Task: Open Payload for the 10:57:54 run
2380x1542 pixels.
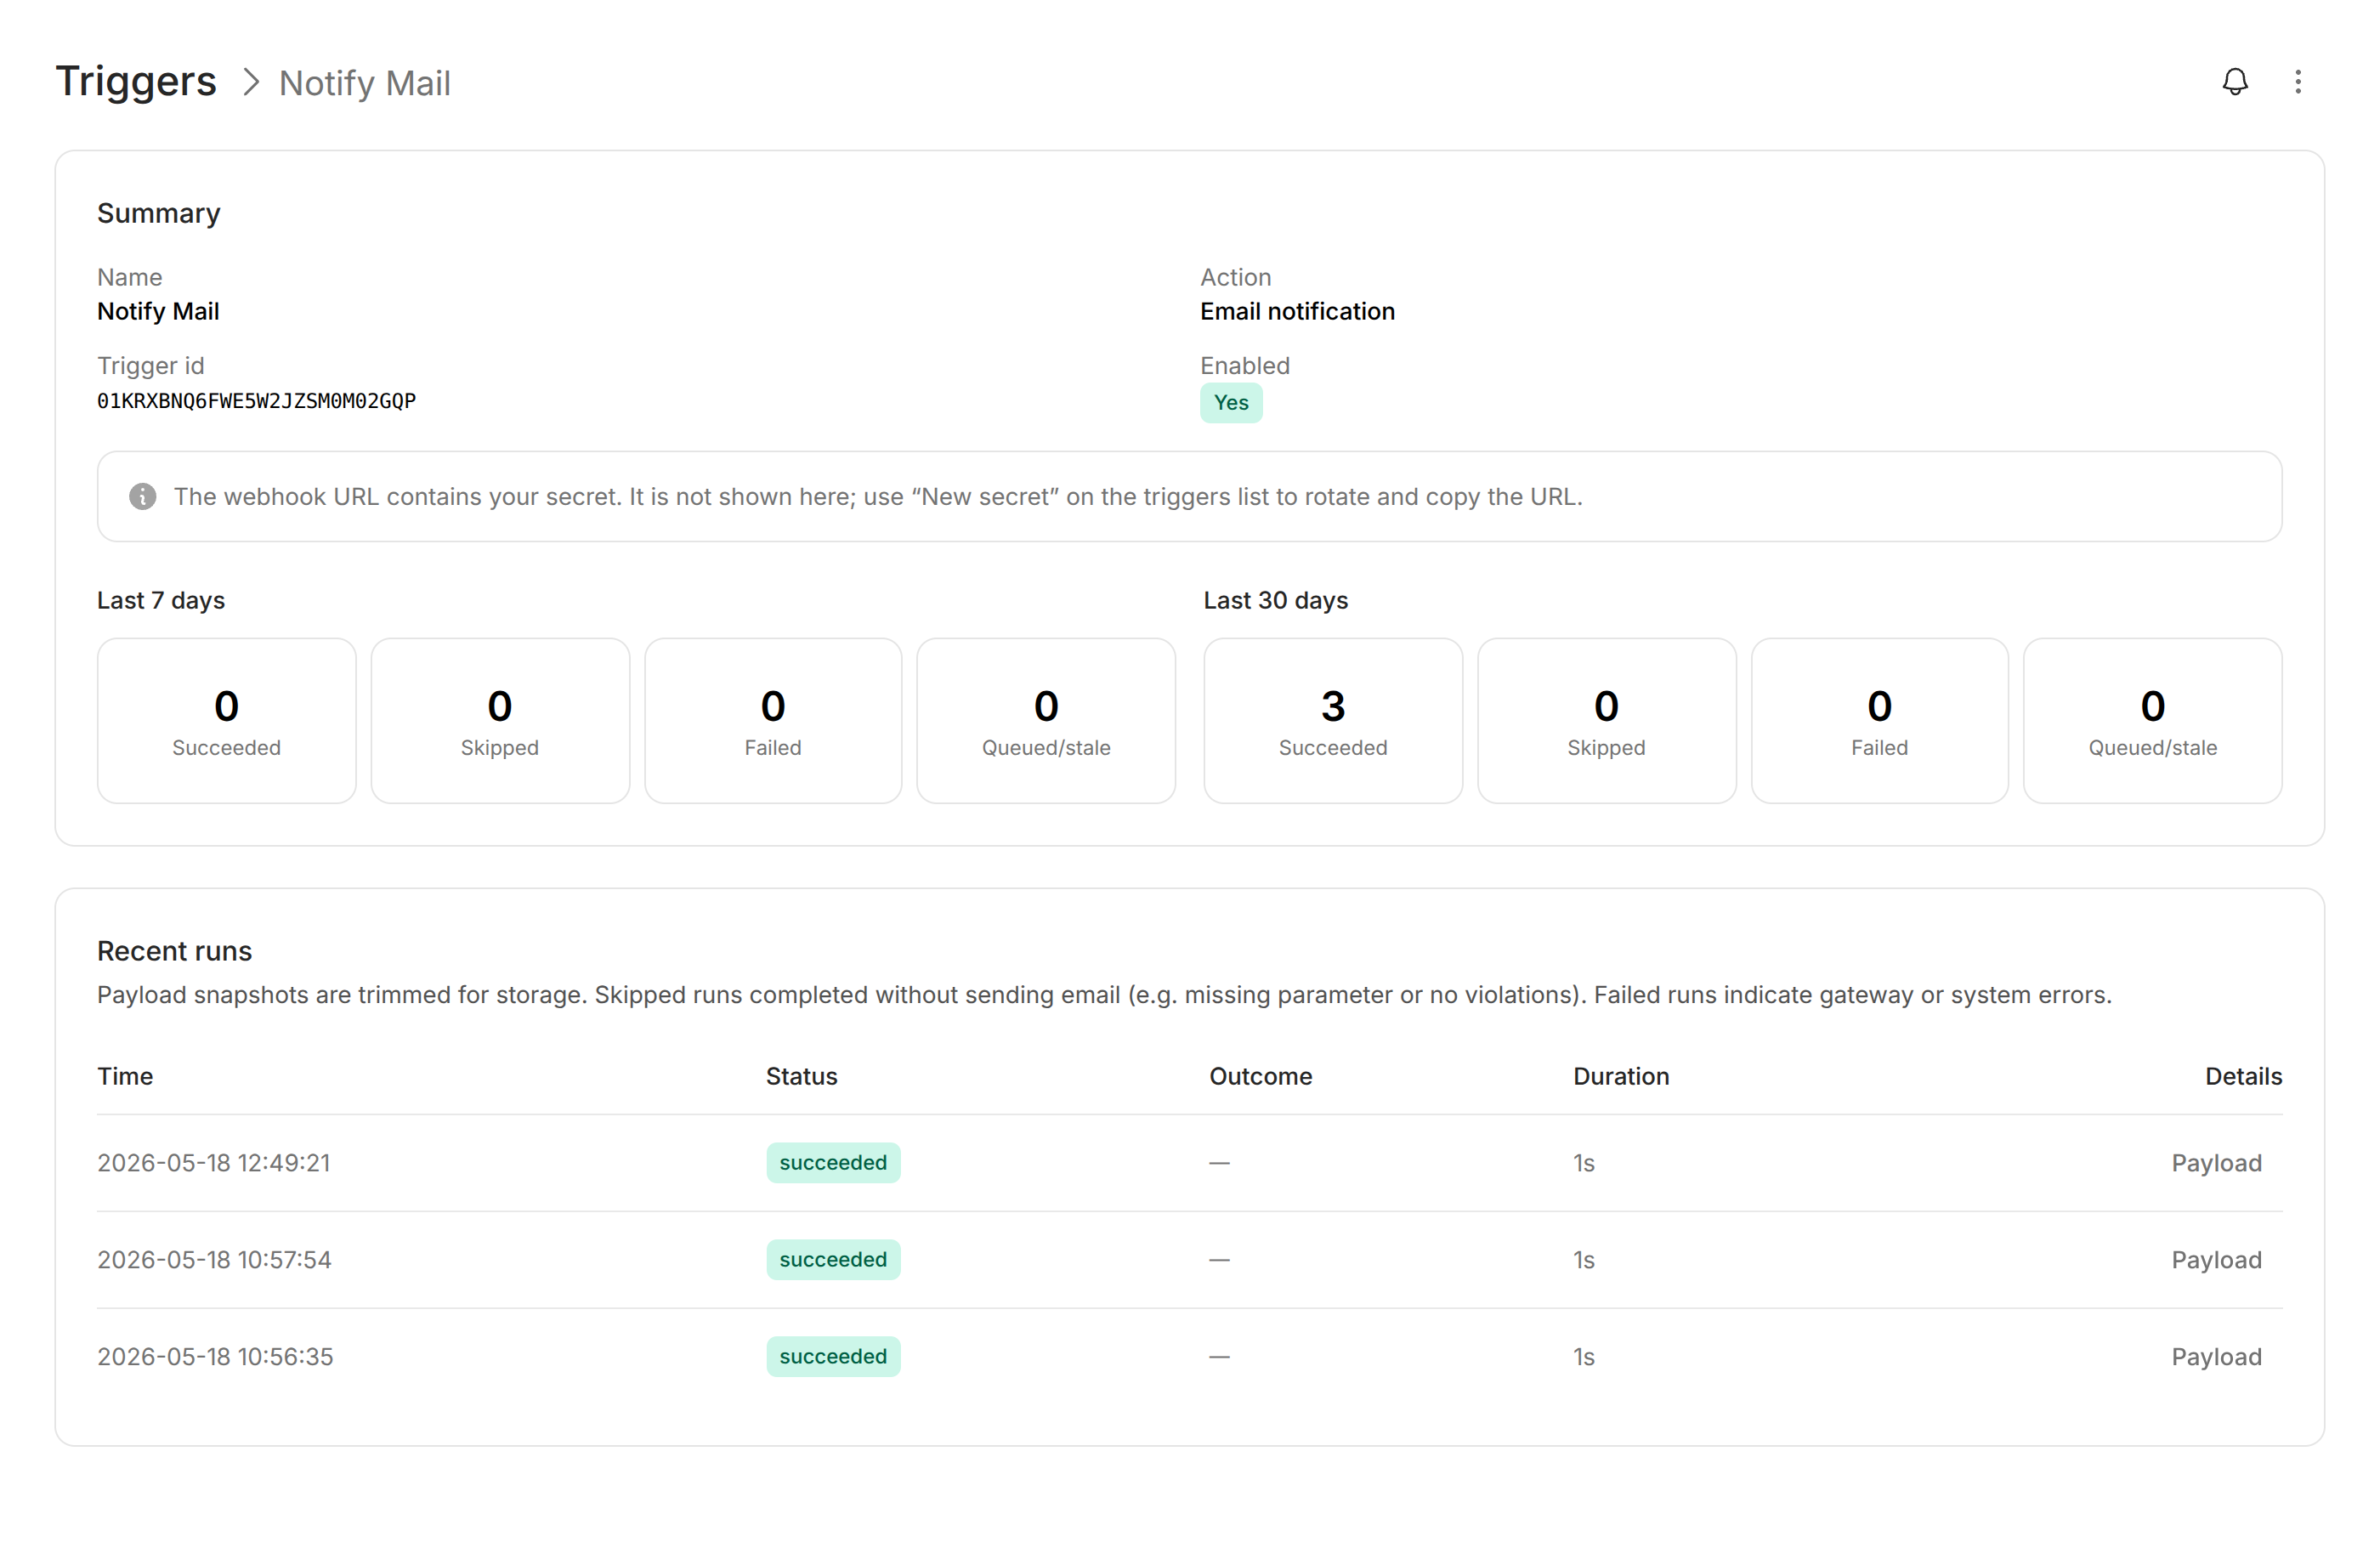Action: coord(2216,1259)
